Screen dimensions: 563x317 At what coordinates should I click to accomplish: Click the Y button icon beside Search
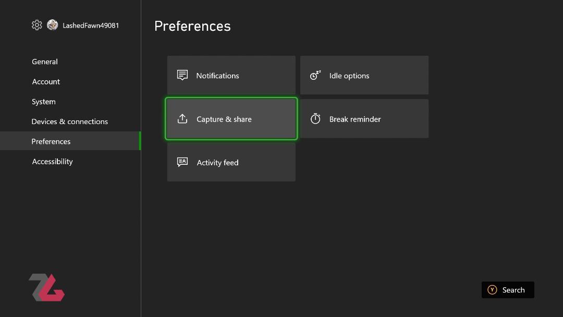click(x=492, y=290)
